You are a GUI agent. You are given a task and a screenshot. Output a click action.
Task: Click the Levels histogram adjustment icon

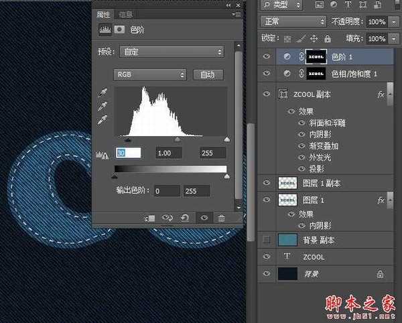coord(105,29)
